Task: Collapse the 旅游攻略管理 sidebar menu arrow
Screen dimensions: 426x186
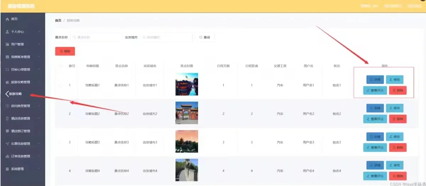Action: click(x=39, y=82)
